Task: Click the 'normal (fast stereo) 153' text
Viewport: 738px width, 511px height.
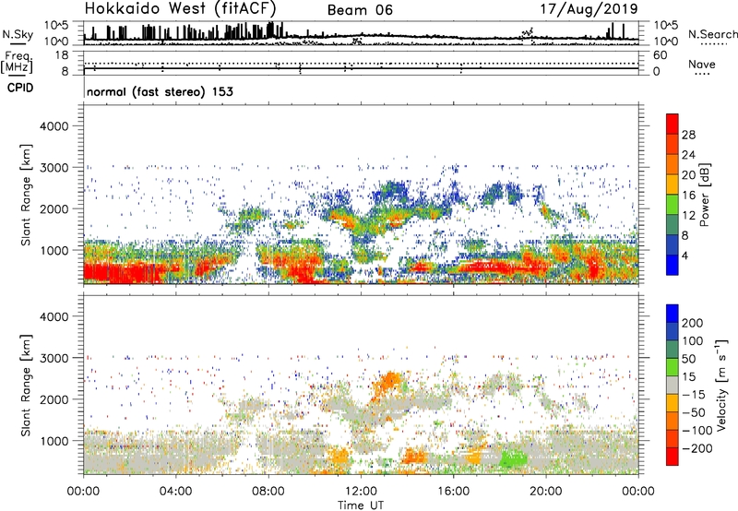Action: [x=160, y=91]
